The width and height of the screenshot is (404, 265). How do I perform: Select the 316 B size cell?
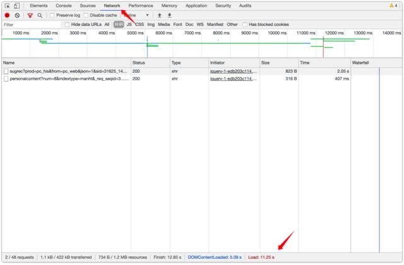click(291, 78)
